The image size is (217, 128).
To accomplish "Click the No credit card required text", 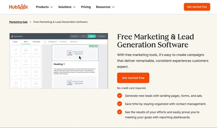I will tap(132, 88).
